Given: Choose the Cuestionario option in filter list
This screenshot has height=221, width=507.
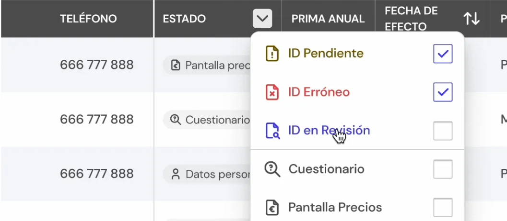Looking at the screenshot, I should pyautogui.click(x=326, y=169).
